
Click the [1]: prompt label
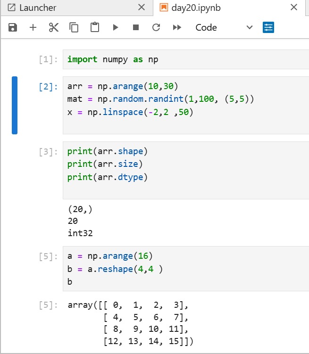[x=48, y=59]
